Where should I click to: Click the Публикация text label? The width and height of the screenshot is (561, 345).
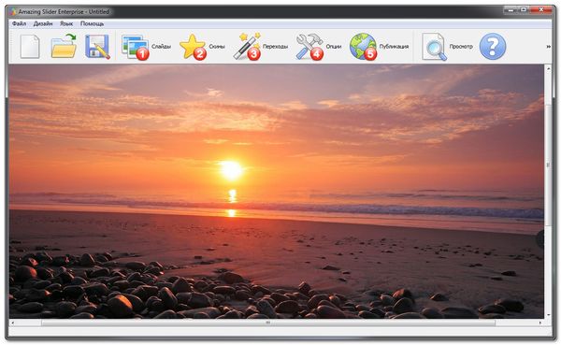(394, 47)
